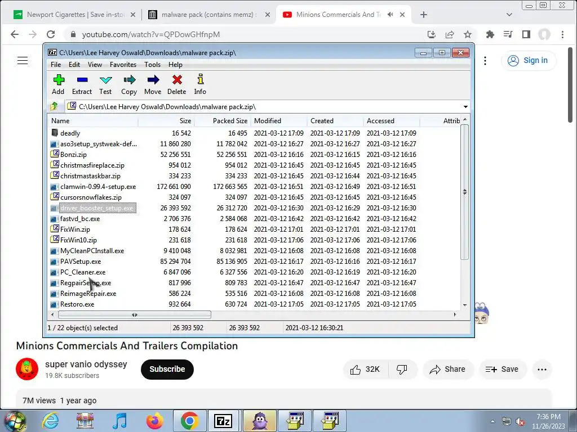Share the Minions video
577x432 pixels.
[x=447, y=370]
